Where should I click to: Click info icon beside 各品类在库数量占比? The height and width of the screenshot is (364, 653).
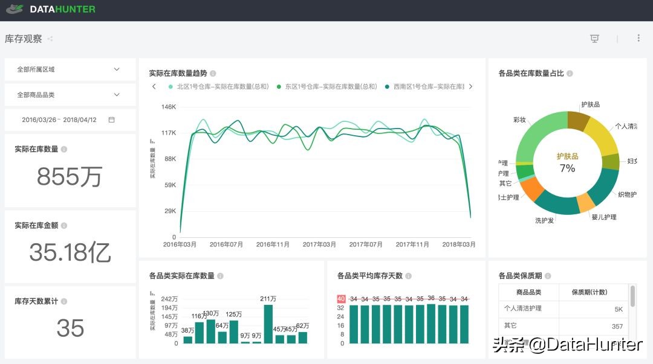click(x=570, y=73)
